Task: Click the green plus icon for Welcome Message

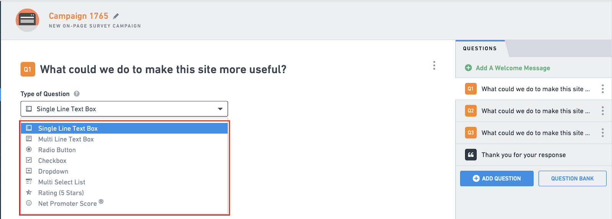Action: (468, 68)
